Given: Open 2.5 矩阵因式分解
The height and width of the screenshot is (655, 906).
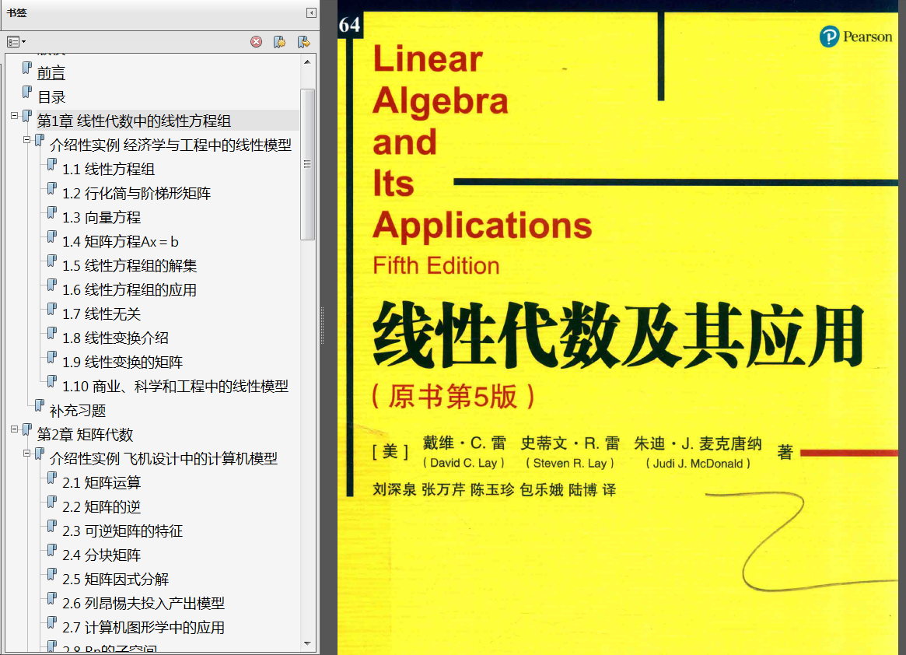Looking at the screenshot, I should tap(116, 580).
